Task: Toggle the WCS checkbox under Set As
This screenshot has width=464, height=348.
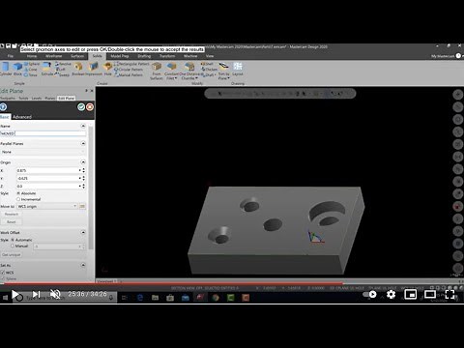Action: (x=3, y=273)
